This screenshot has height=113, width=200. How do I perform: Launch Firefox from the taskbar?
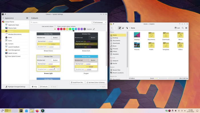click(x=37, y=111)
